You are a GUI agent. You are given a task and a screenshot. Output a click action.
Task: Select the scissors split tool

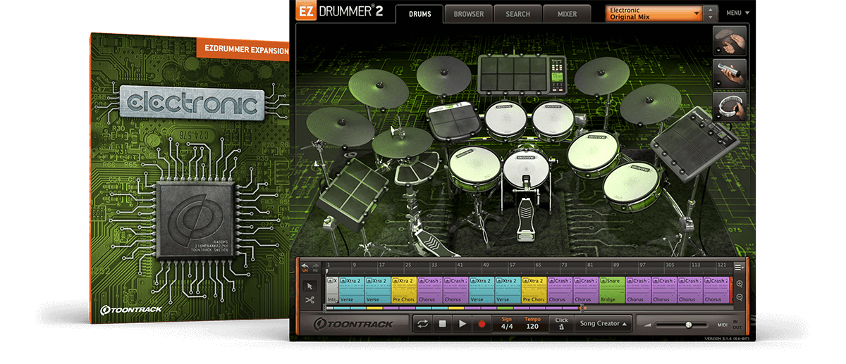coord(309,300)
